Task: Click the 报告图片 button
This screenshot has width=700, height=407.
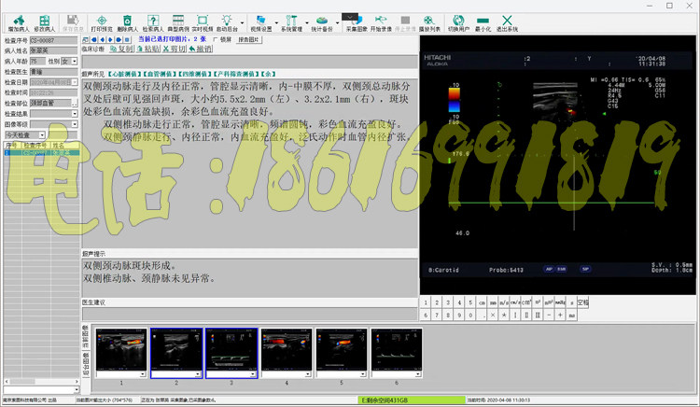Action: pos(248,40)
